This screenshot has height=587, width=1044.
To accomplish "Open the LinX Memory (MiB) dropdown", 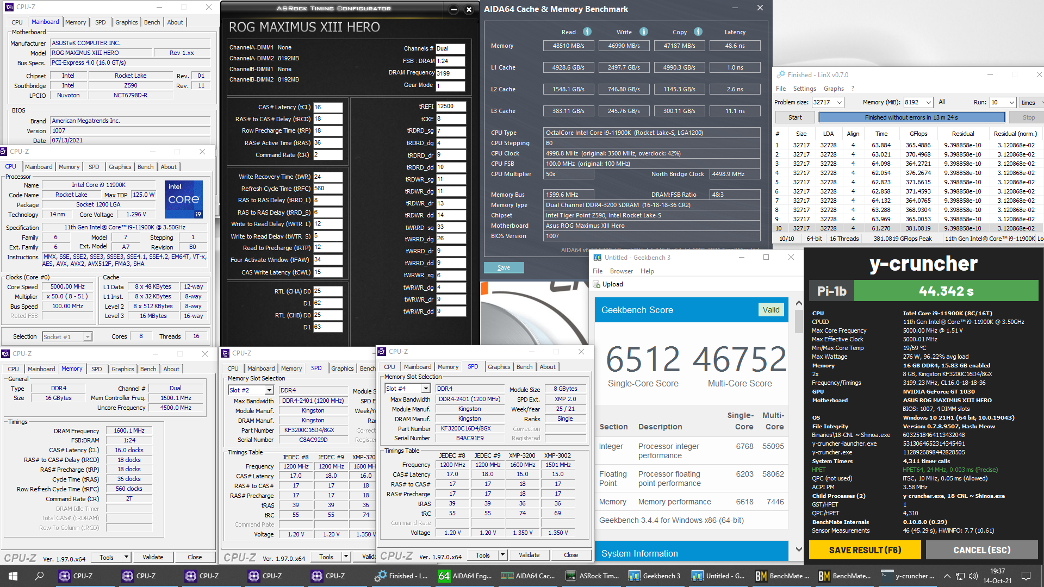I will [929, 102].
